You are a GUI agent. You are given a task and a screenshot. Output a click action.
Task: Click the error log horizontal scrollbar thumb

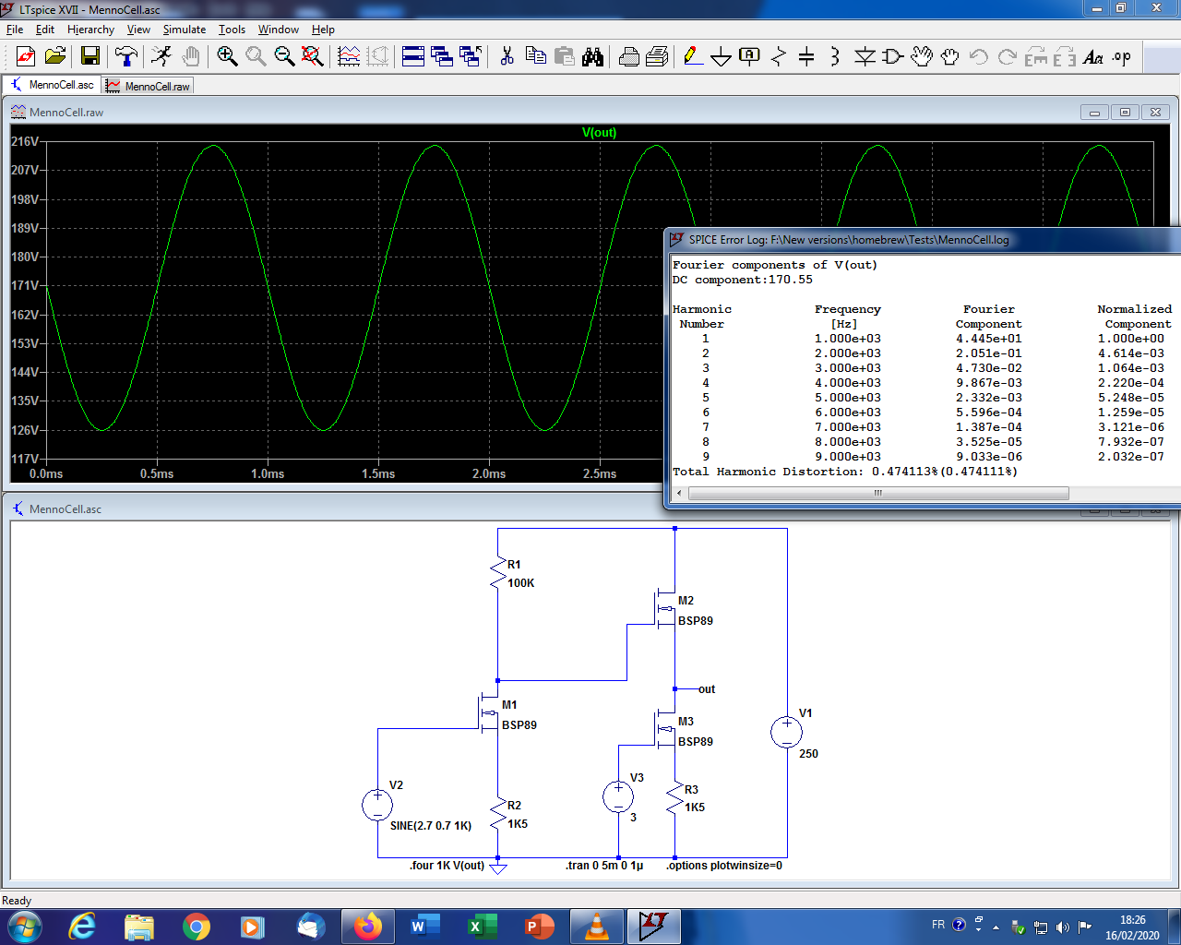(x=878, y=493)
